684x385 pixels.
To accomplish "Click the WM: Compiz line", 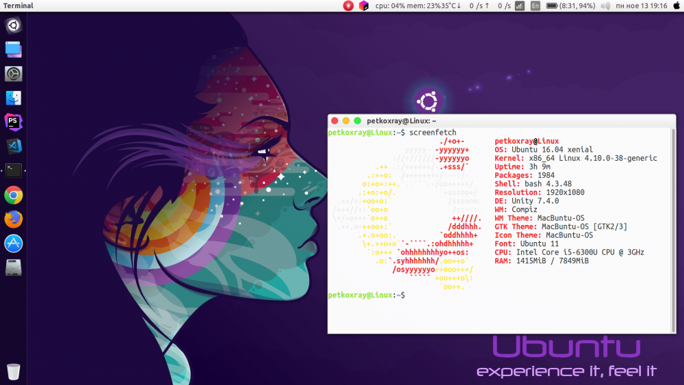I will coord(516,209).
